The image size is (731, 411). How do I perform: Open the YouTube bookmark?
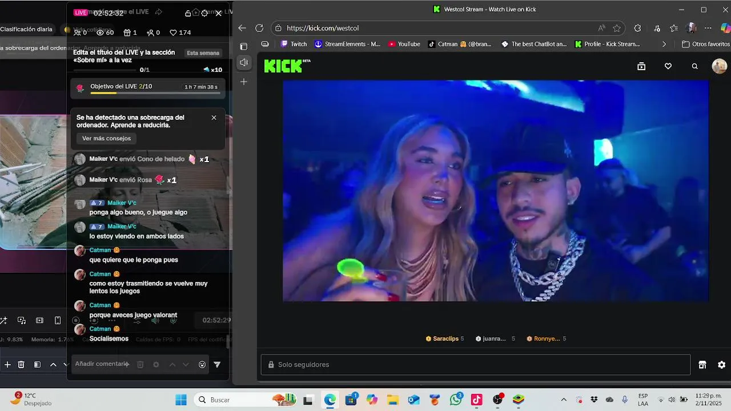(404, 44)
